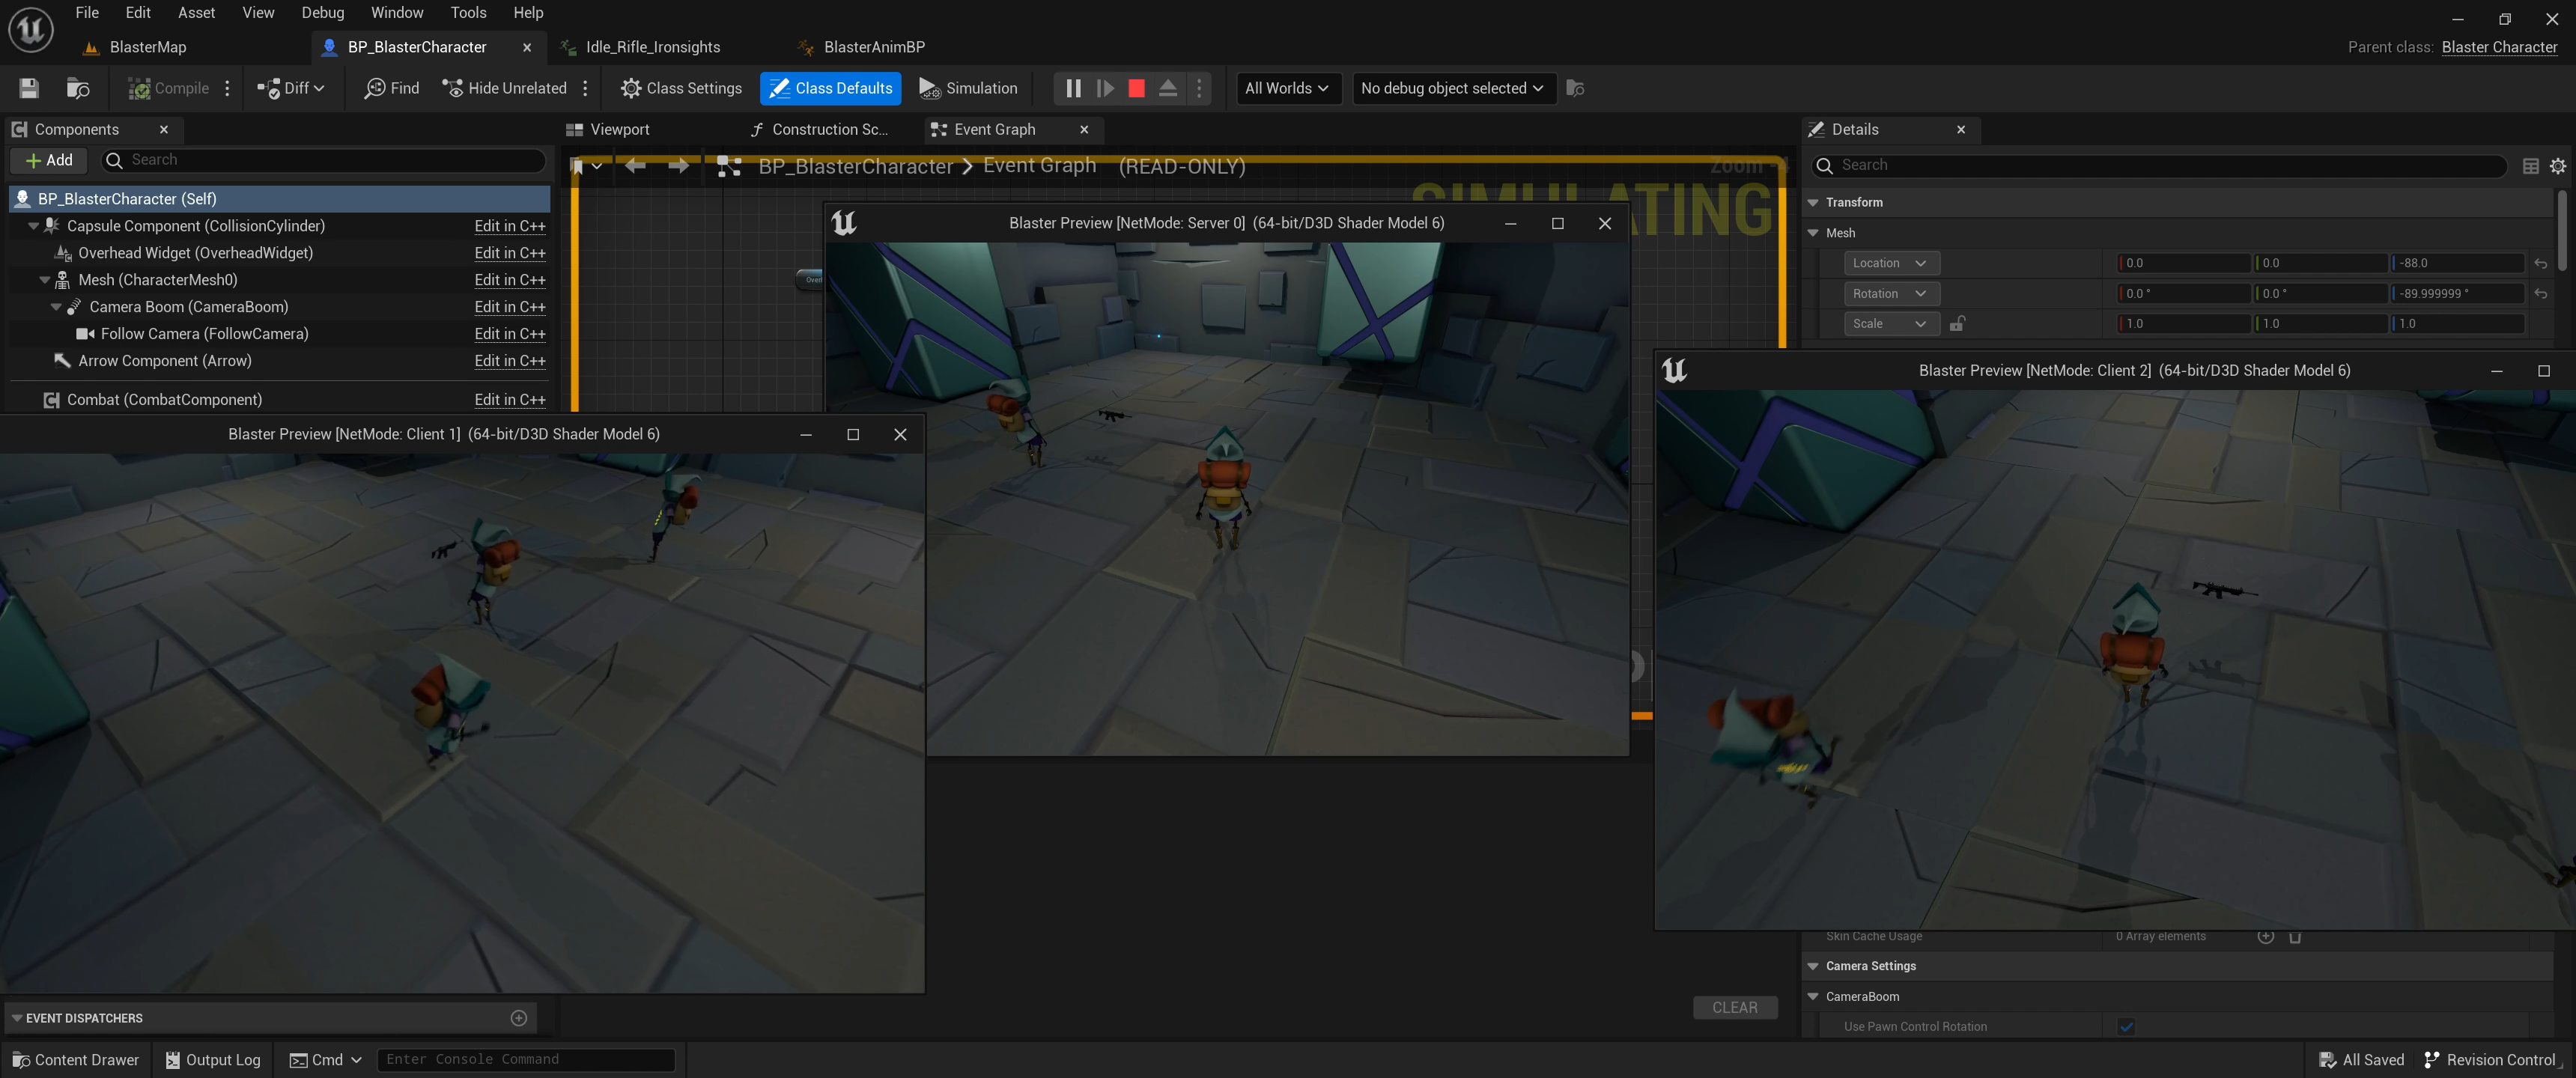Click the Save blueprint icon
Image resolution: width=2576 pixels, height=1078 pixels.
pyautogui.click(x=29, y=88)
